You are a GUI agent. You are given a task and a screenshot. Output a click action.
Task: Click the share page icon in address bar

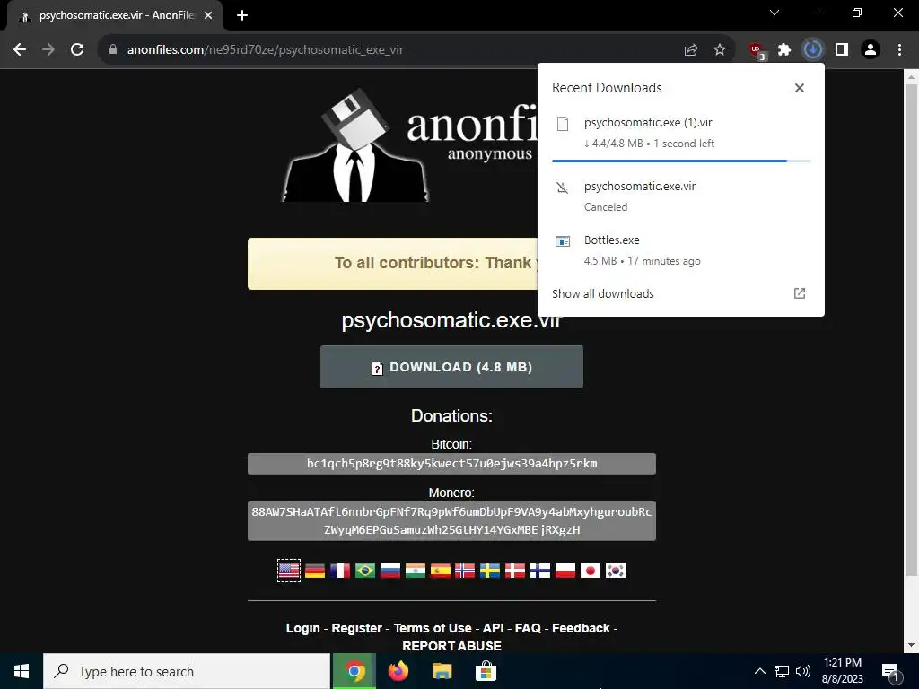pyautogui.click(x=691, y=50)
